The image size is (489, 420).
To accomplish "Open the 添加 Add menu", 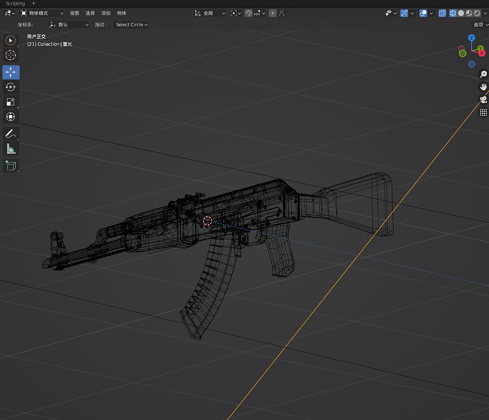I will (x=106, y=13).
